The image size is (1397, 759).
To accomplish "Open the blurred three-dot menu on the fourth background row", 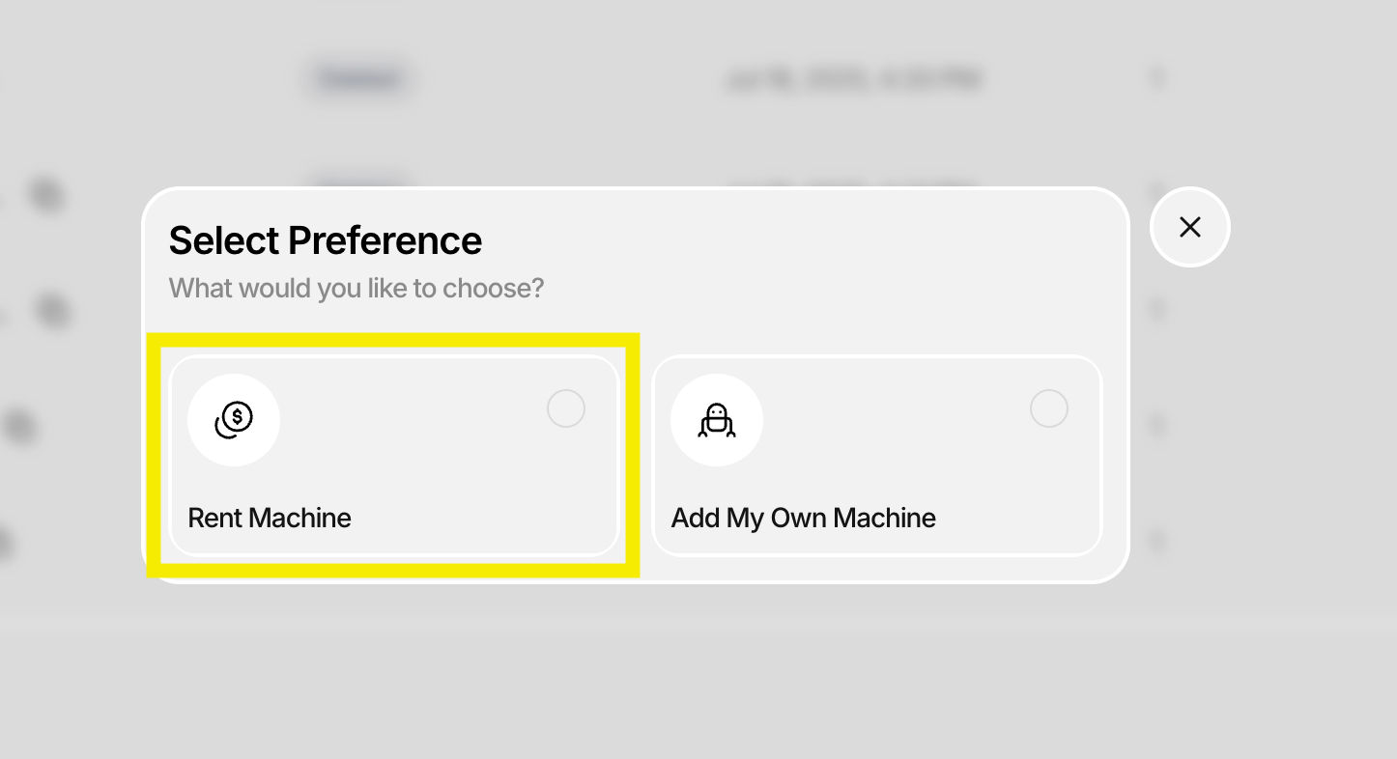I will [1156, 425].
